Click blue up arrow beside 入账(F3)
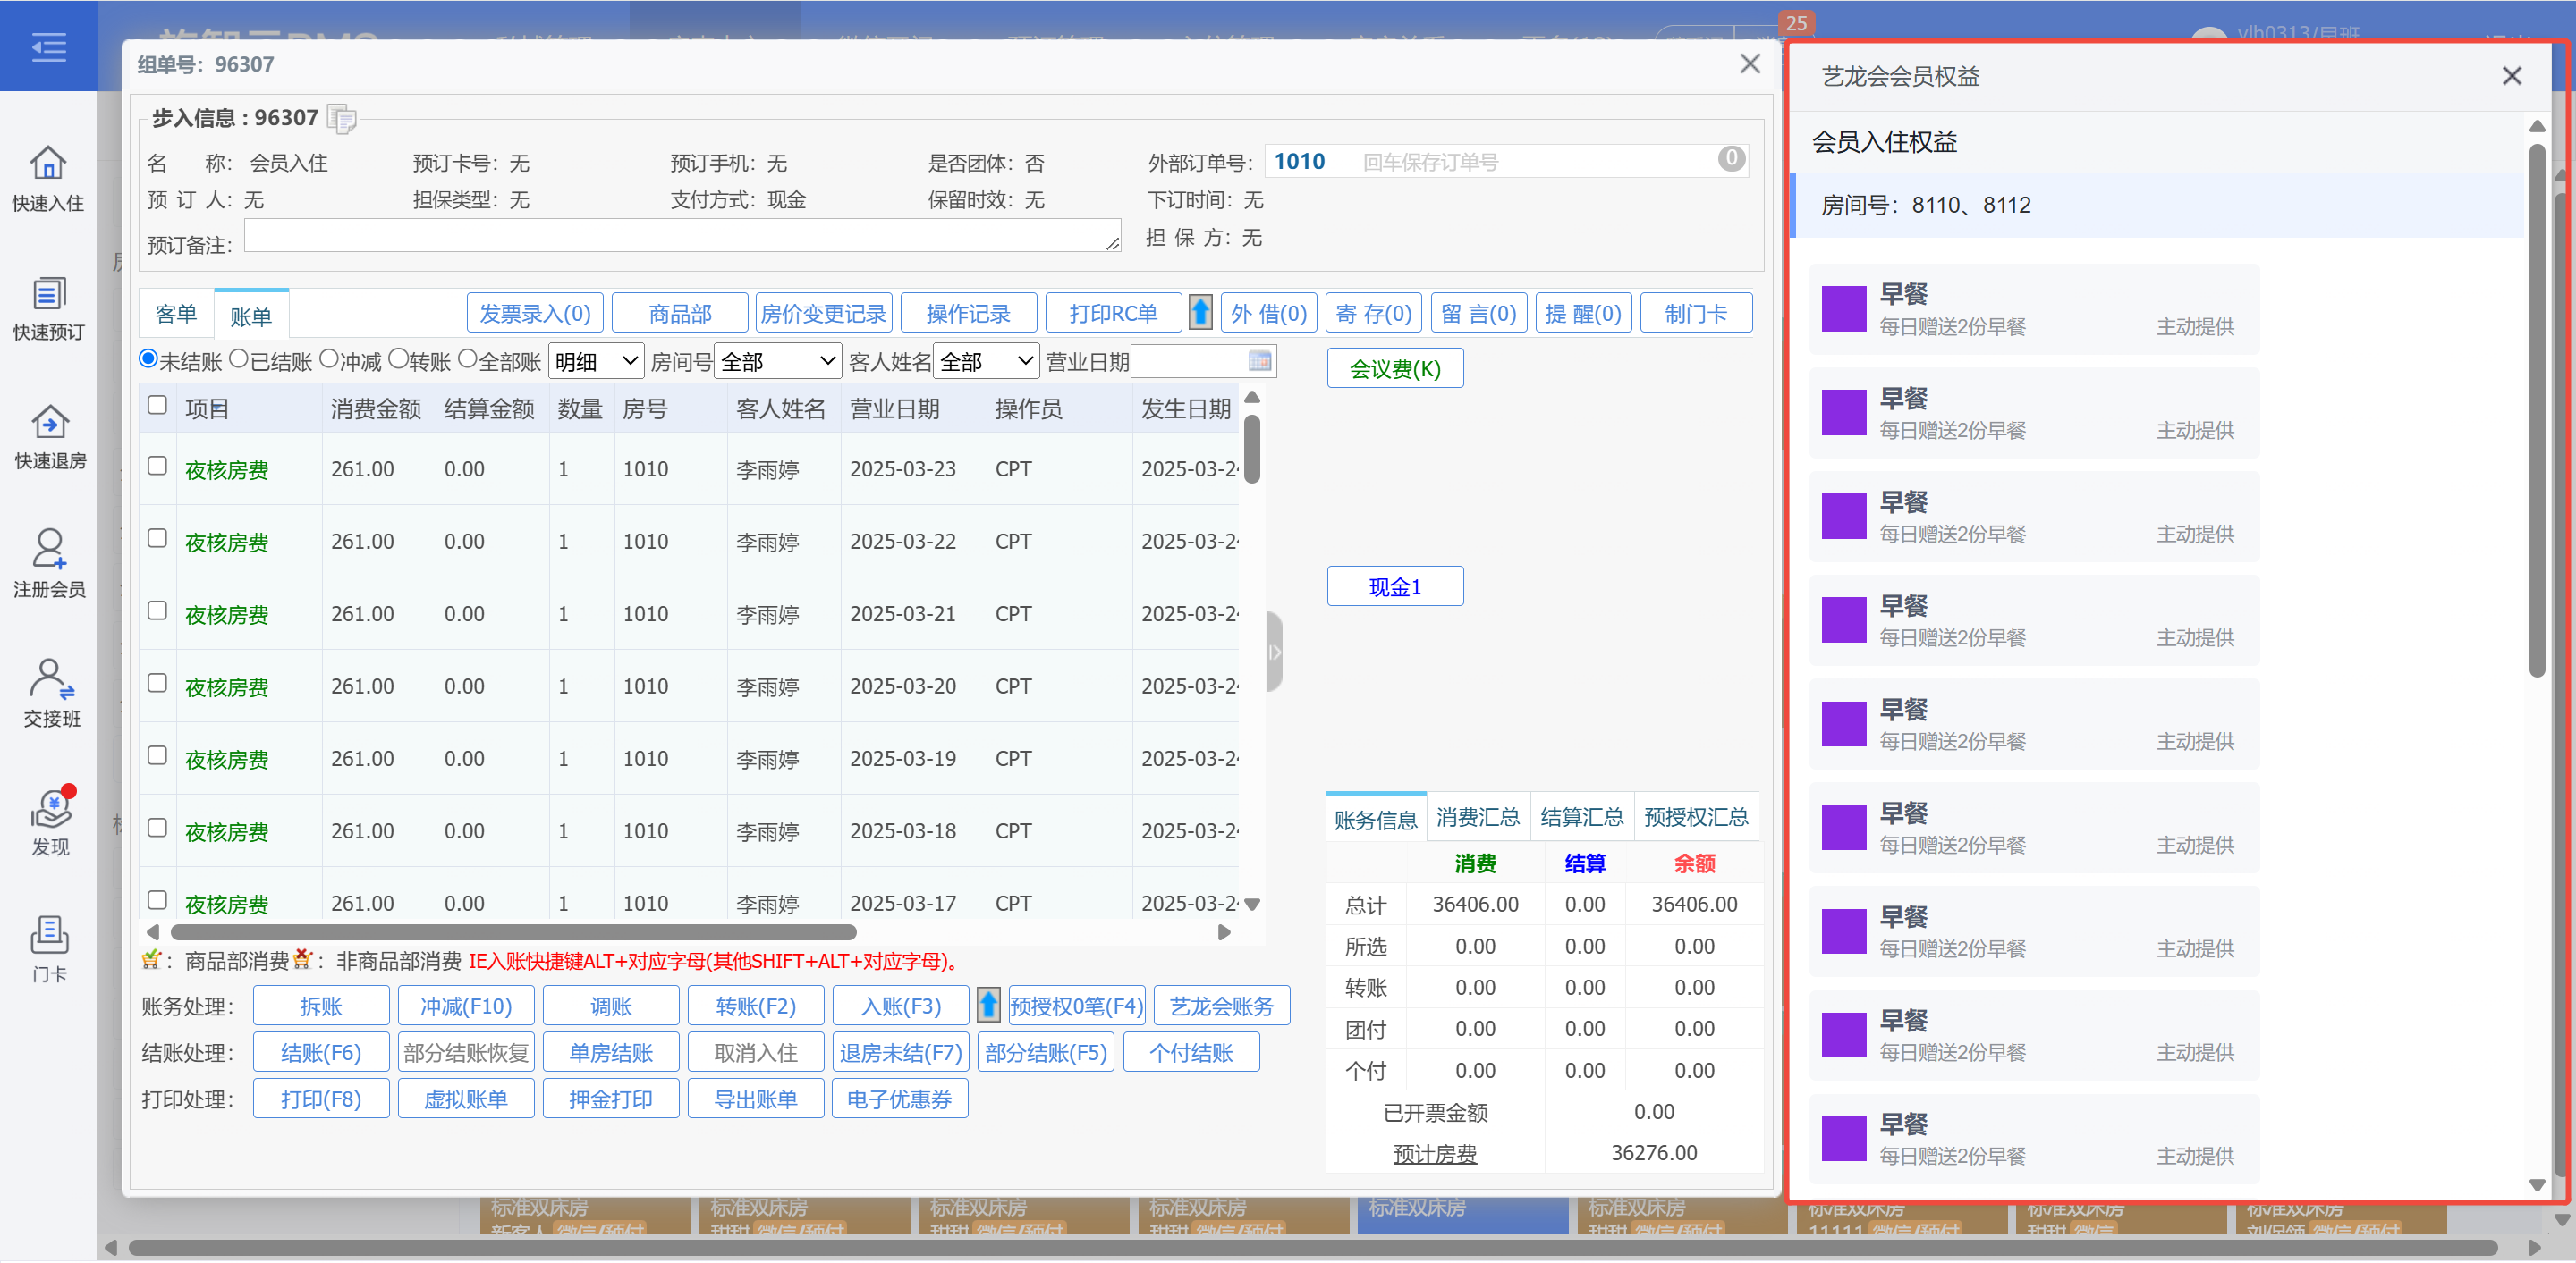 coord(988,1006)
